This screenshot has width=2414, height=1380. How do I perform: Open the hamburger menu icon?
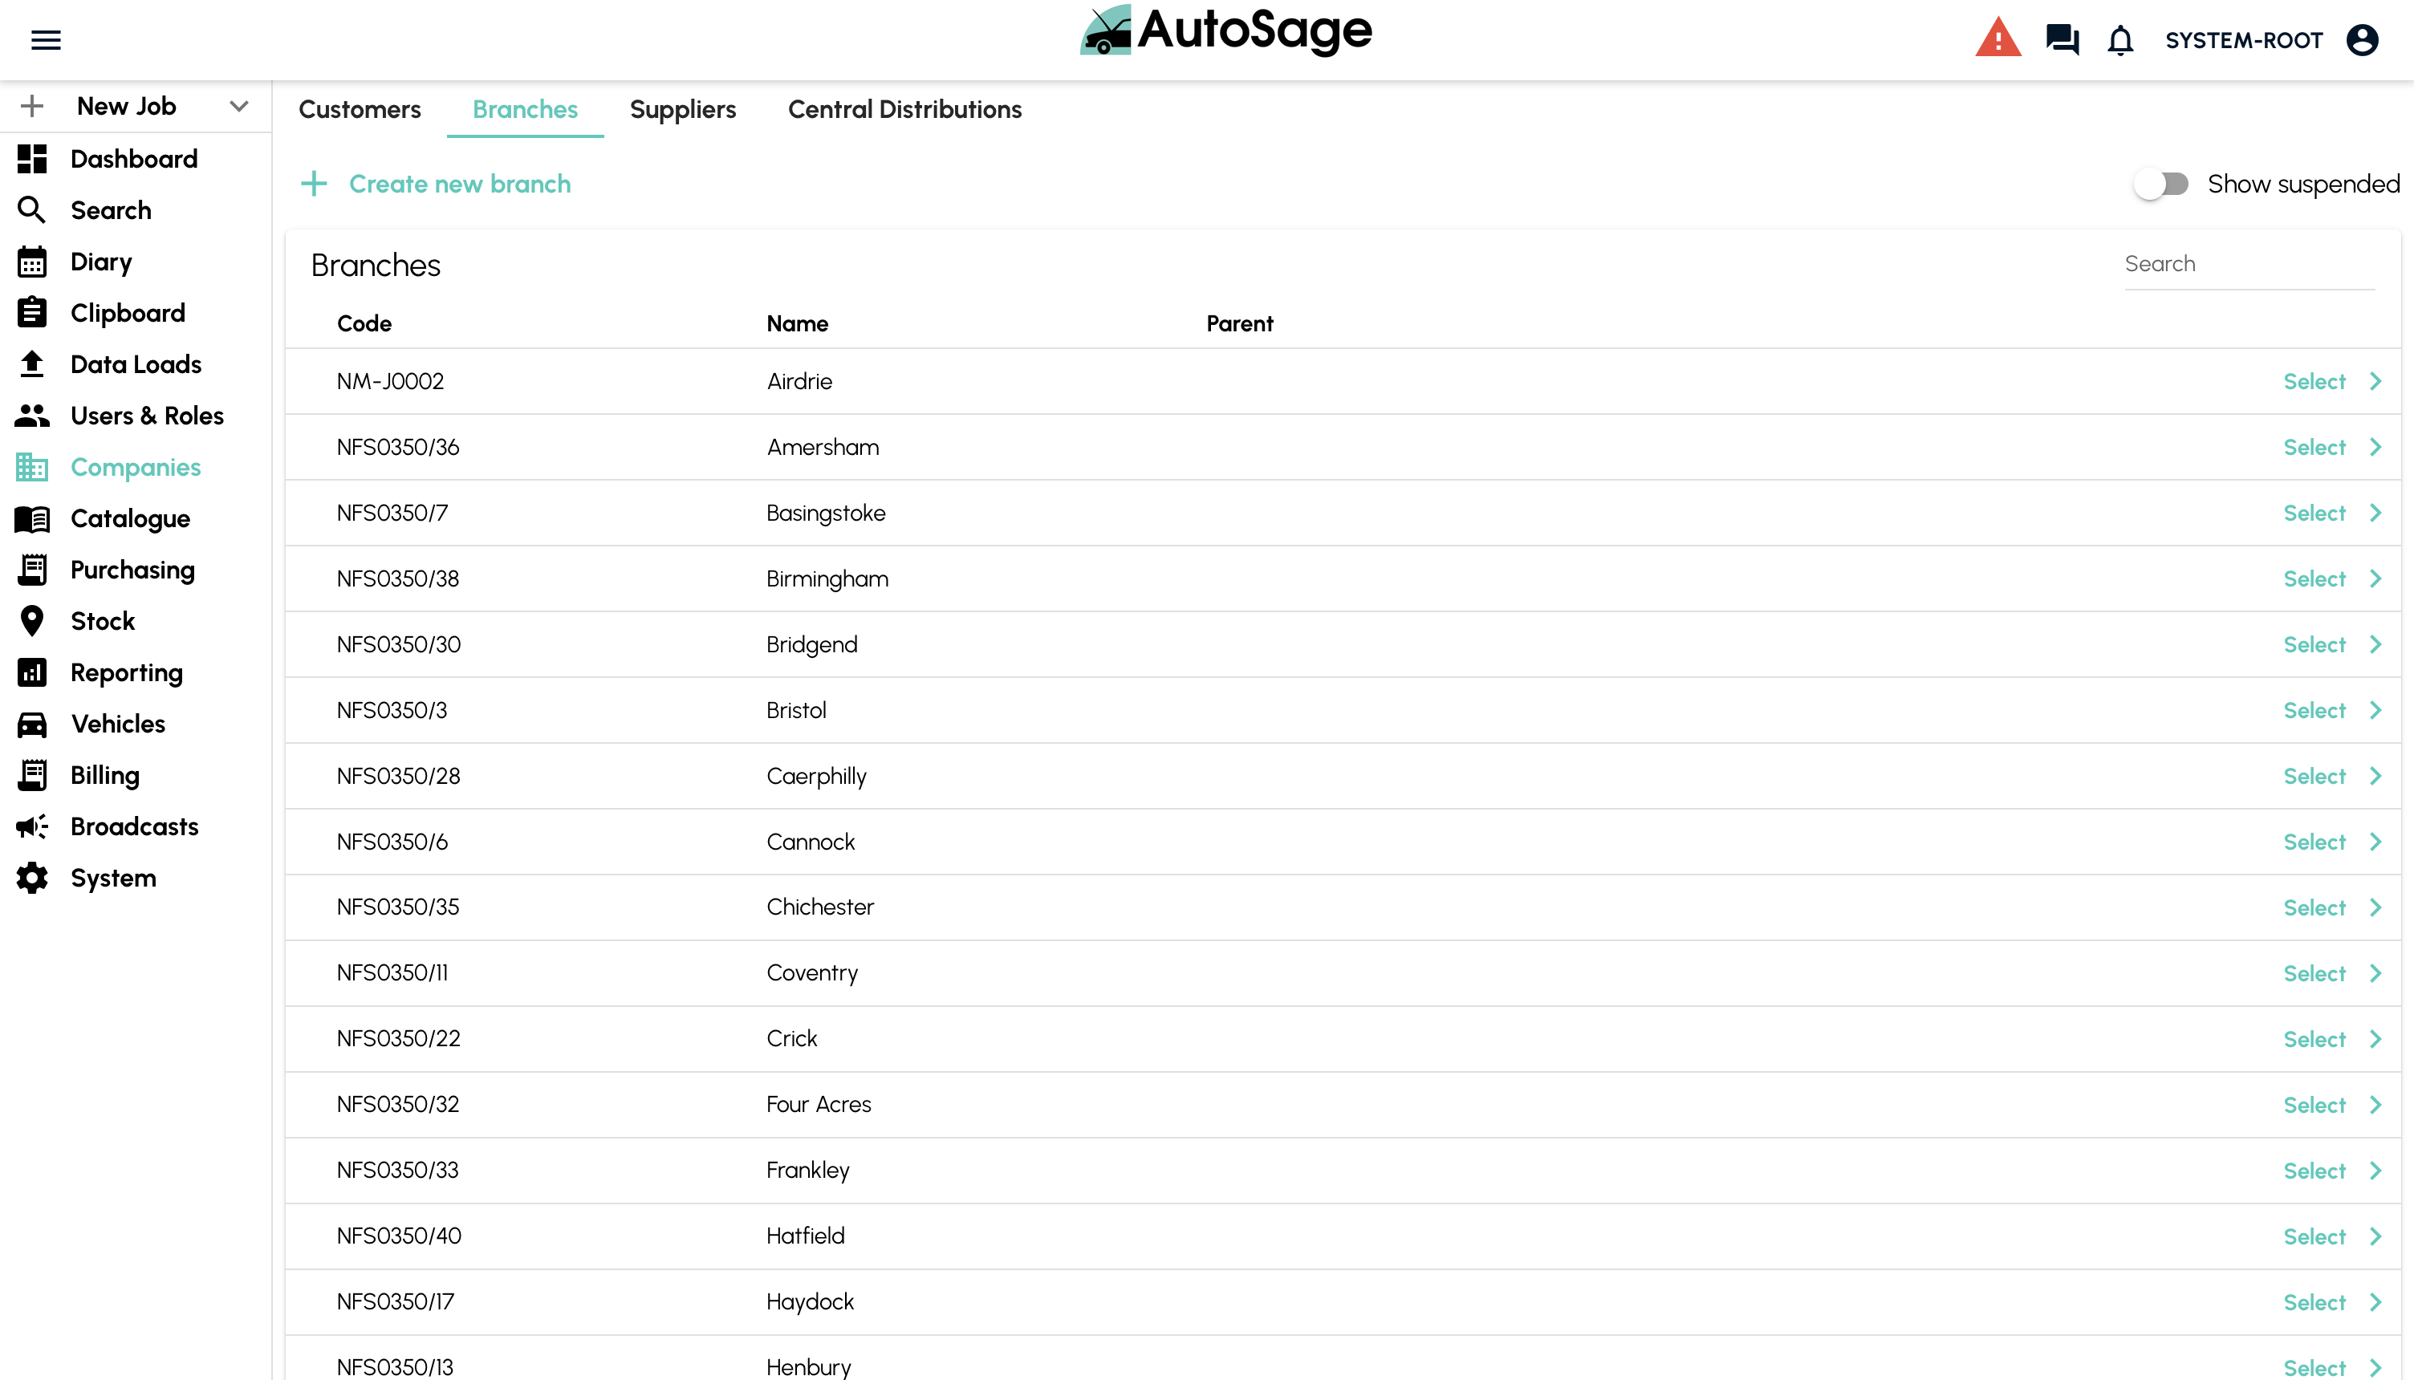point(46,40)
